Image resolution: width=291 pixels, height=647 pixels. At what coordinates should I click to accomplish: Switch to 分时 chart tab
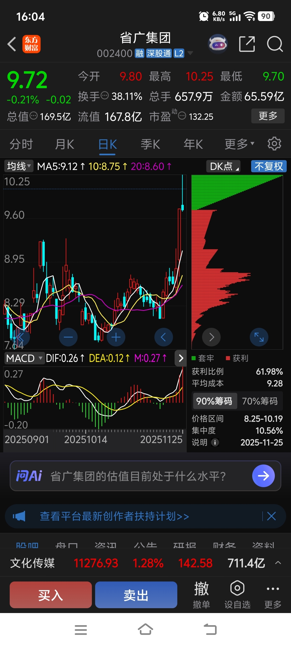tap(21, 144)
